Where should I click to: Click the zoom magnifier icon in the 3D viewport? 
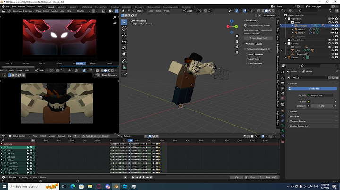237,36
